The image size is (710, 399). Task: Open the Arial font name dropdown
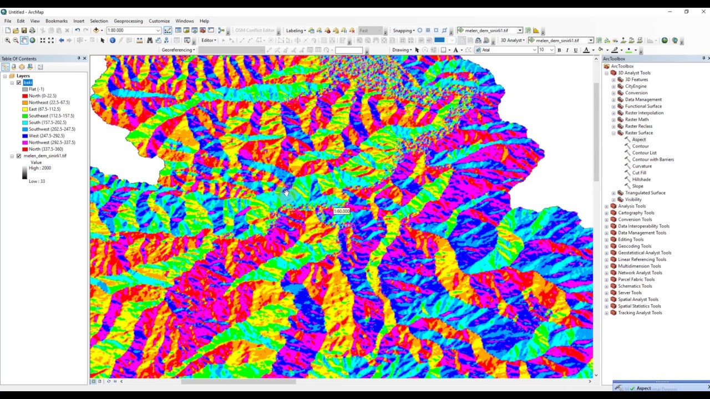(x=535, y=50)
